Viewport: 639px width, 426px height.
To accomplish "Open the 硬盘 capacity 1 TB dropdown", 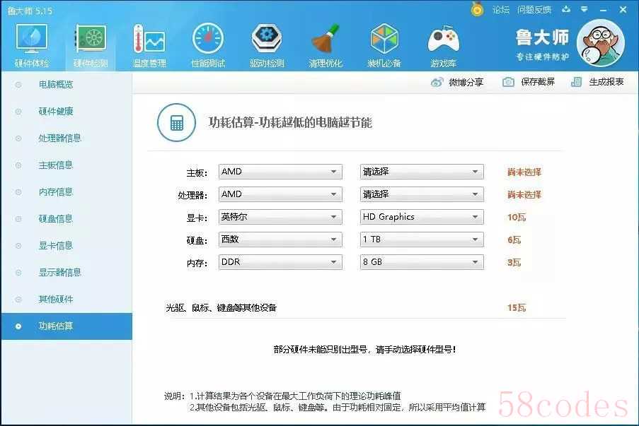I will click(x=422, y=239).
